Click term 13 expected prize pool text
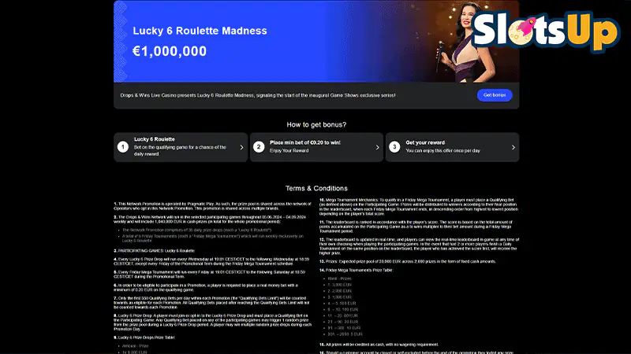This screenshot has width=631, height=354. [x=408, y=261]
